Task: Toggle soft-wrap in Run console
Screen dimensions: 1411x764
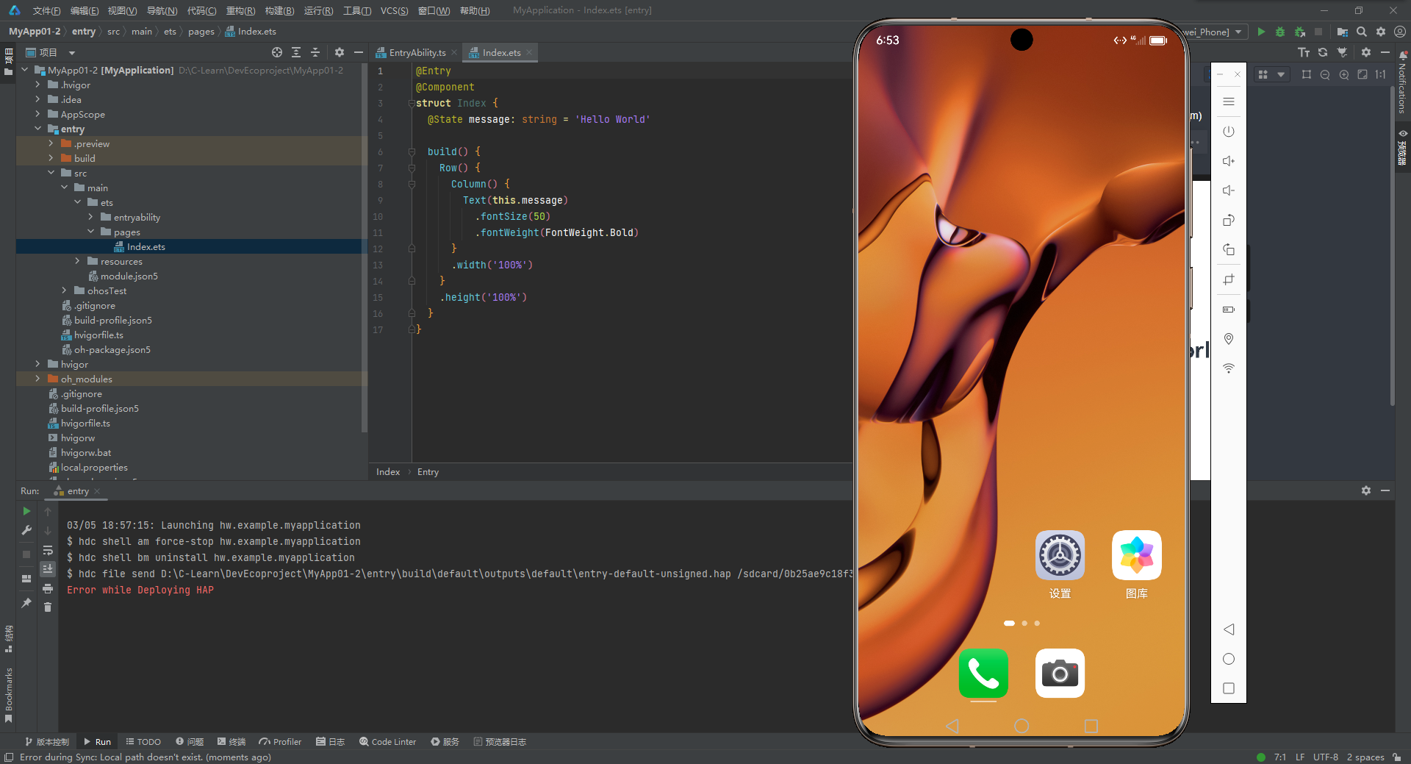Action: click(48, 550)
